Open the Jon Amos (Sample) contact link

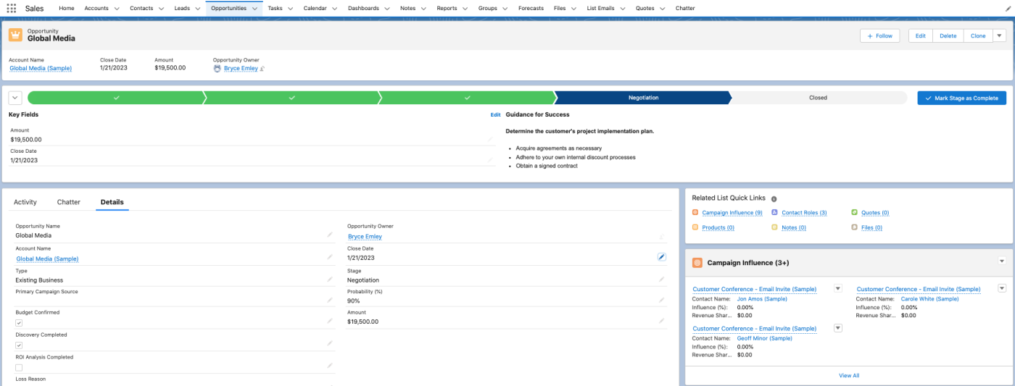pos(762,298)
